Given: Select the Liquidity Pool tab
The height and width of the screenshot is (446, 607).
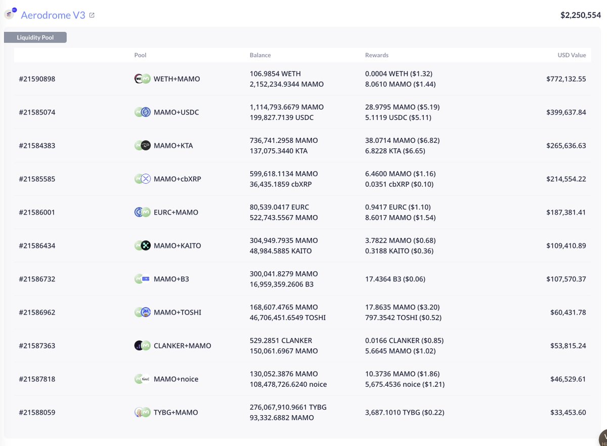Looking at the screenshot, I should click(x=35, y=37).
